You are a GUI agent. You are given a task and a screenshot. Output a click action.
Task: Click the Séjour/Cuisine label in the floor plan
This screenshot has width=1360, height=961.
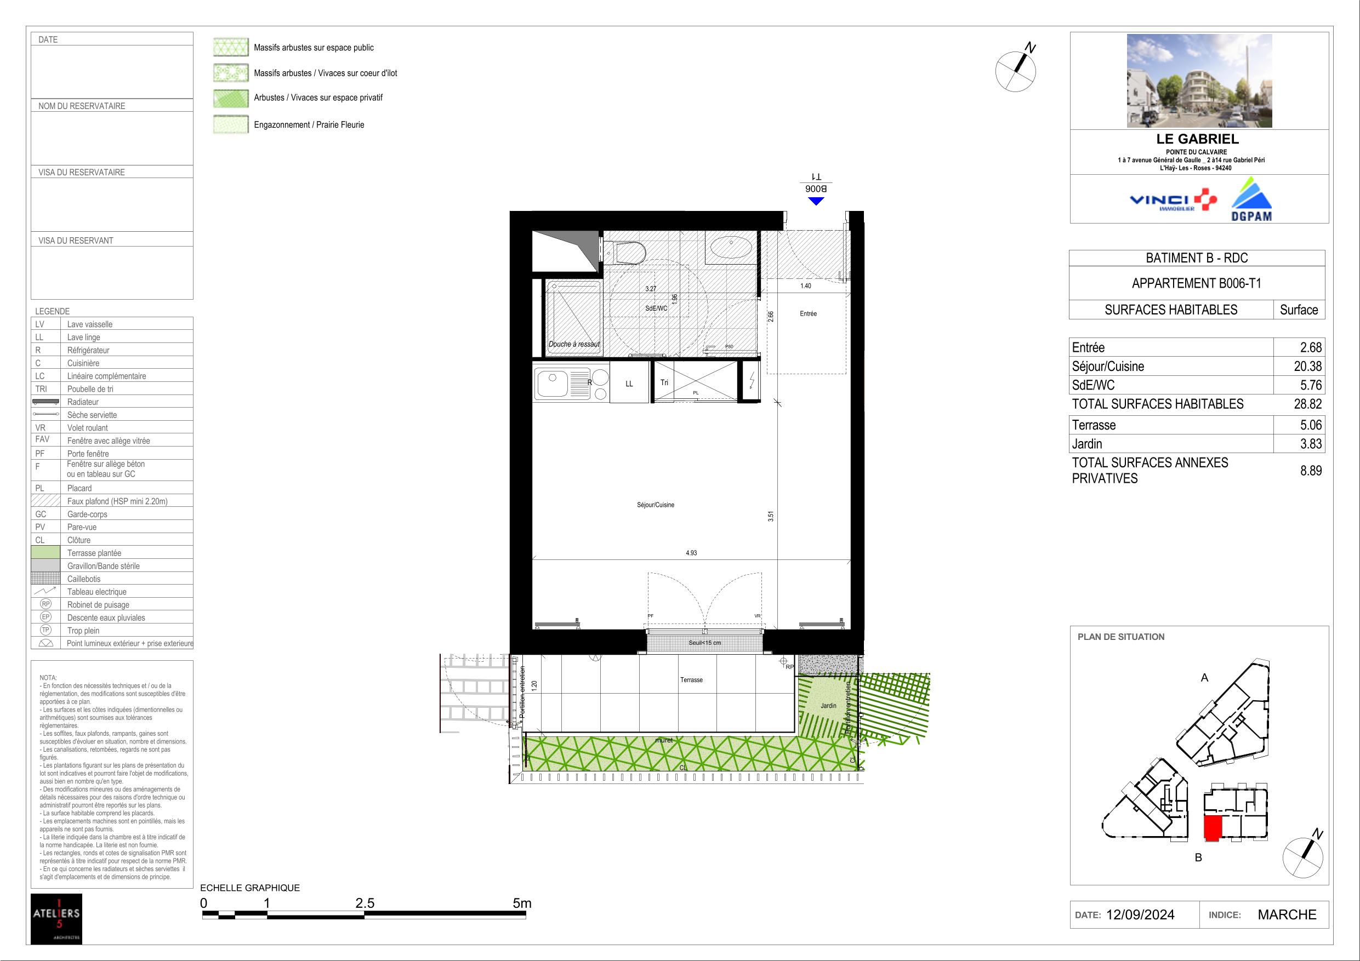(x=655, y=505)
